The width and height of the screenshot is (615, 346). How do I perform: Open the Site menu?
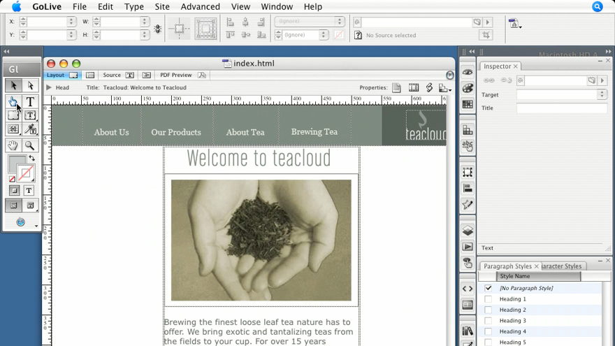[x=162, y=7]
